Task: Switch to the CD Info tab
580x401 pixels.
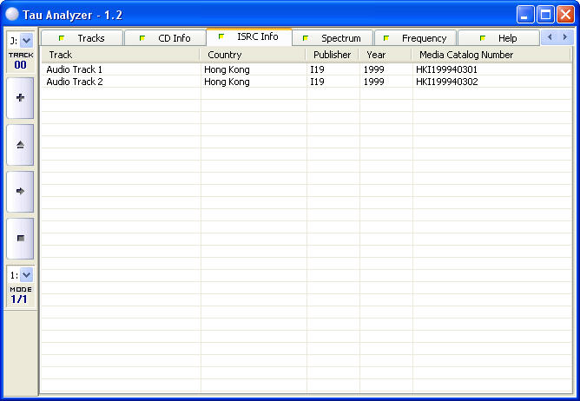Action: click(x=165, y=38)
